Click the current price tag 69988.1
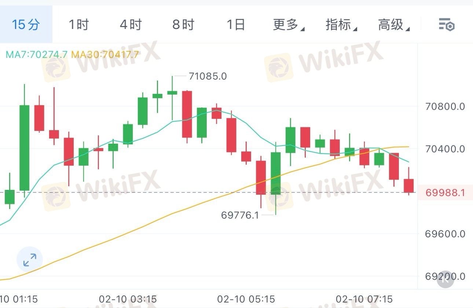The height and width of the screenshot is (308, 473). point(445,192)
